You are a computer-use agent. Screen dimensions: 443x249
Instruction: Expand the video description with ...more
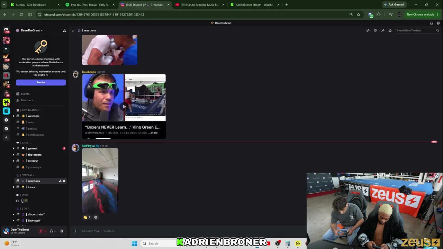pyautogui.click(x=153, y=133)
